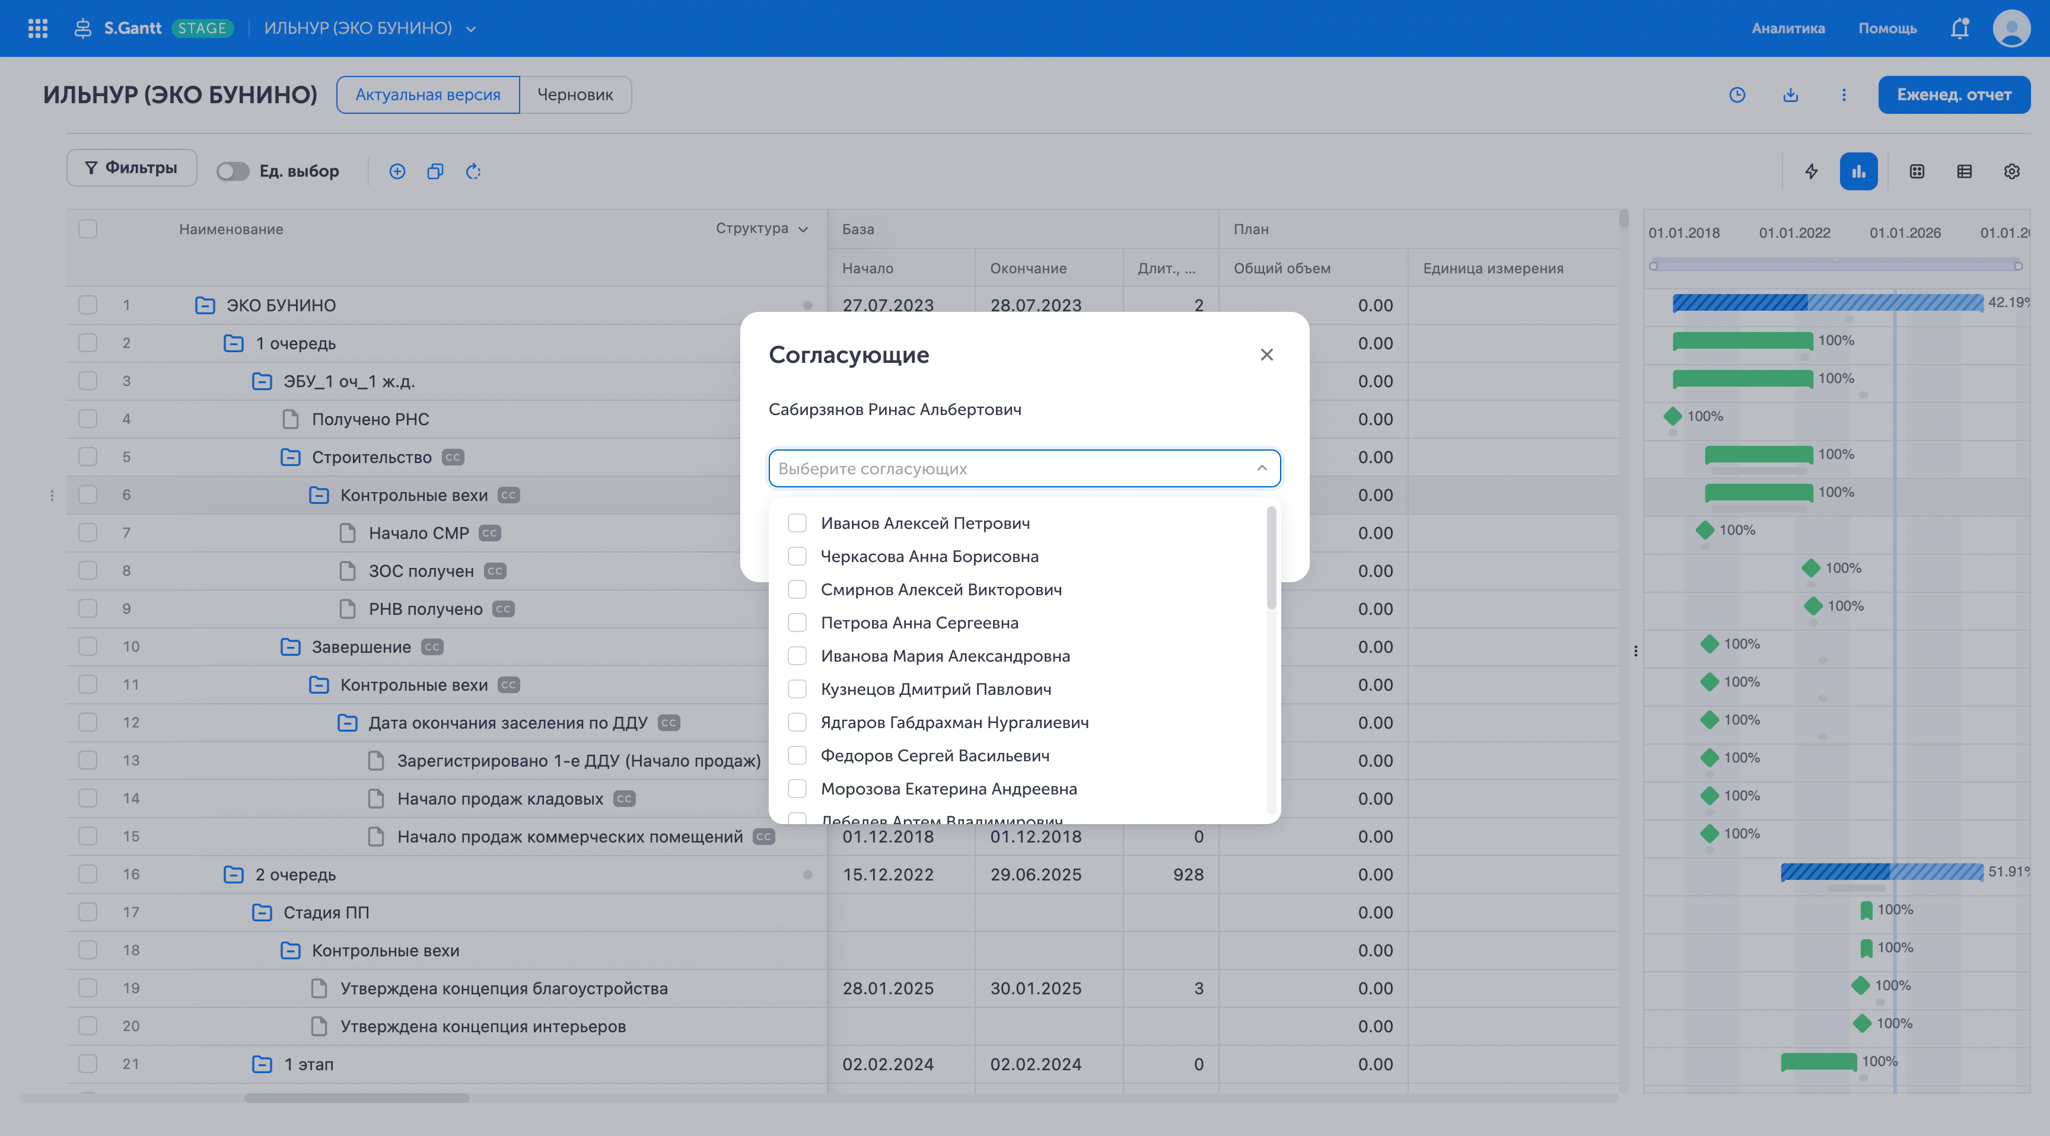2050x1136 pixels.
Task: Click the table view icon
Action: point(1964,171)
